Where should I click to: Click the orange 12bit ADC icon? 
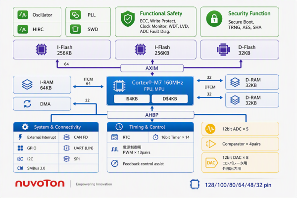210,129
